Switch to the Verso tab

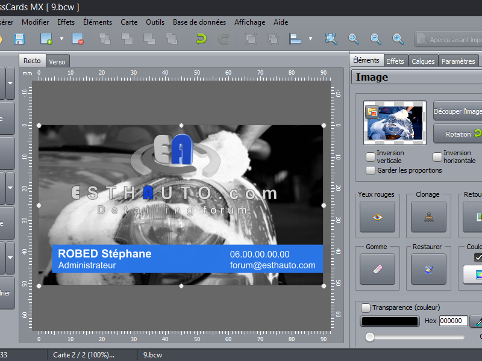tap(57, 61)
